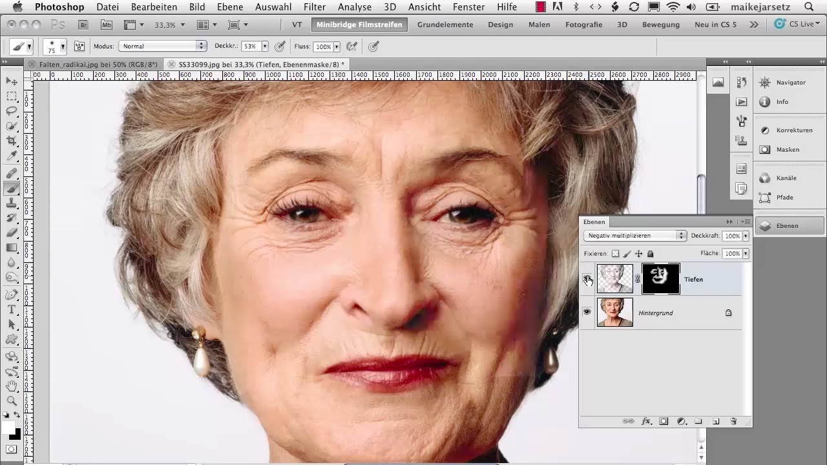Open the Deckkraft layer opacity dropdown
This screenshot has width=827, height=465.
(746, 236)
